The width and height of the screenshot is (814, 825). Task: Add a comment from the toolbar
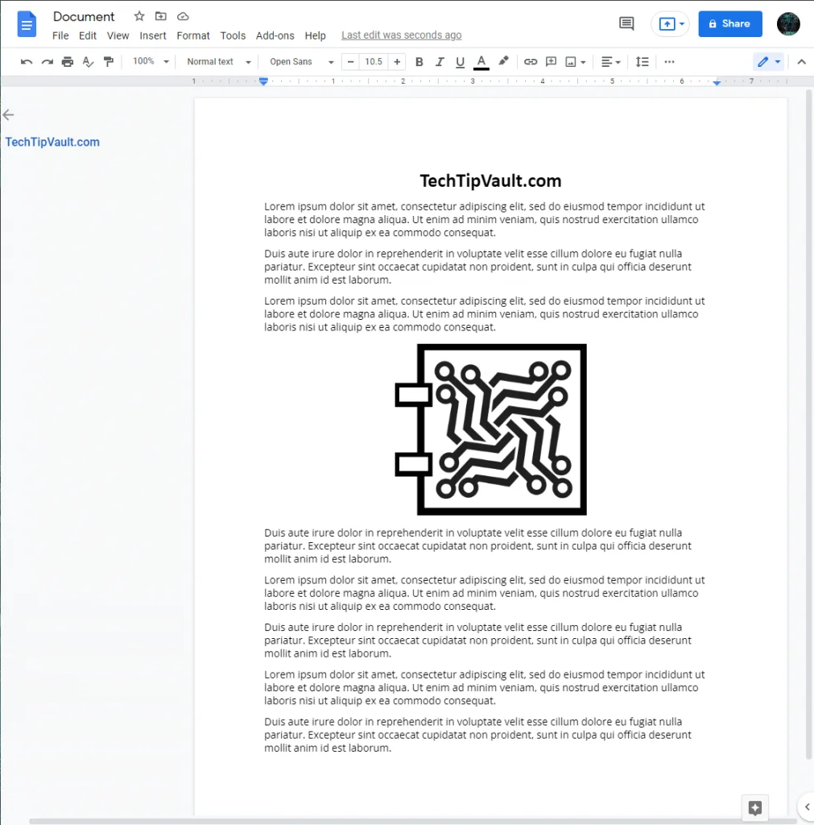tap(551, 62)
